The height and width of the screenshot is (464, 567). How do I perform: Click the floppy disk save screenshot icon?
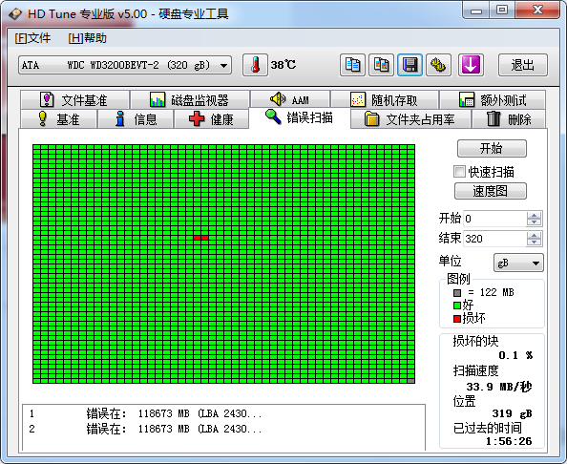pyautogui.click(x=410, y=65)
